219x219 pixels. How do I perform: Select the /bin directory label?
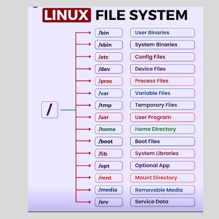tap(109, 33)
